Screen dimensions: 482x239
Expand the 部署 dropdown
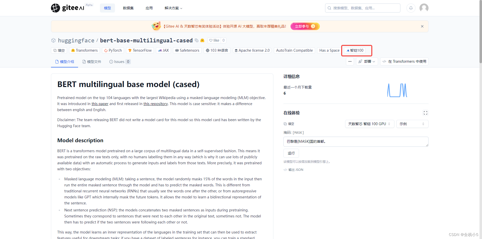(x=367, y=61)
